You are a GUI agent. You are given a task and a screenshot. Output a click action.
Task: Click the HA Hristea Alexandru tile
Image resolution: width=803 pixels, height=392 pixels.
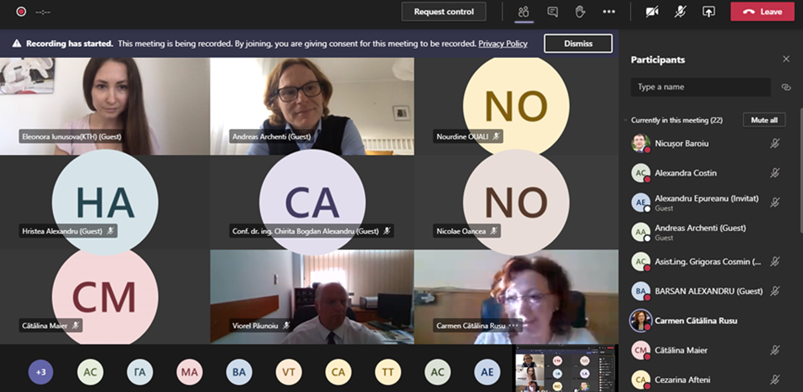pos(105,202)
